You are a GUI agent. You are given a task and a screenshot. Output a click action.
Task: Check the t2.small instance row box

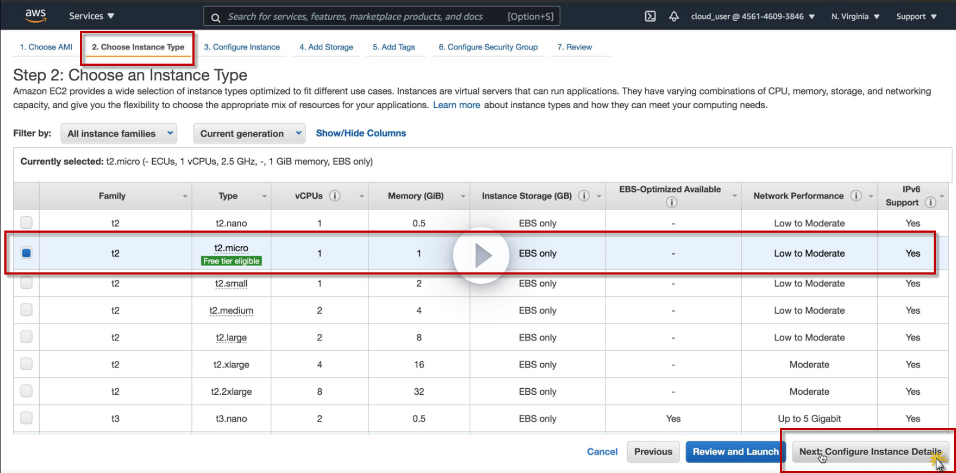26,283
